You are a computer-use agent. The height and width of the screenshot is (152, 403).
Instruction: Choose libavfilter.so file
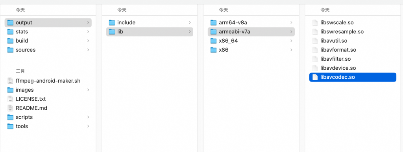coord(353,59)
